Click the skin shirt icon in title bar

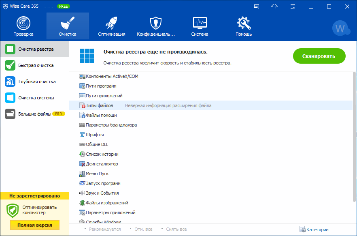click(274, 6)
